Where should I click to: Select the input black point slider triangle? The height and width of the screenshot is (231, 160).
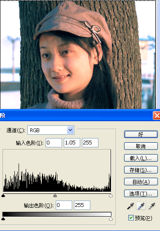(3, 196)
